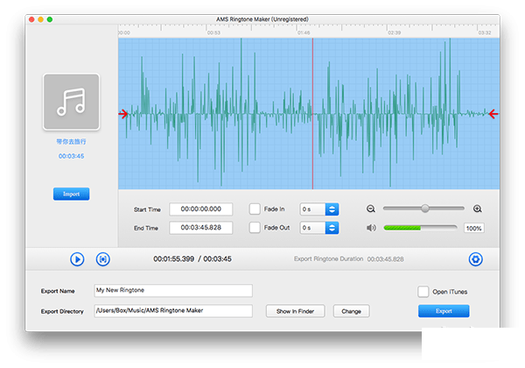Click the 02:39 mark on timeline ruler
Viewport: 525px width, 368px height.
pyautogui.click(x=394, y=32)
